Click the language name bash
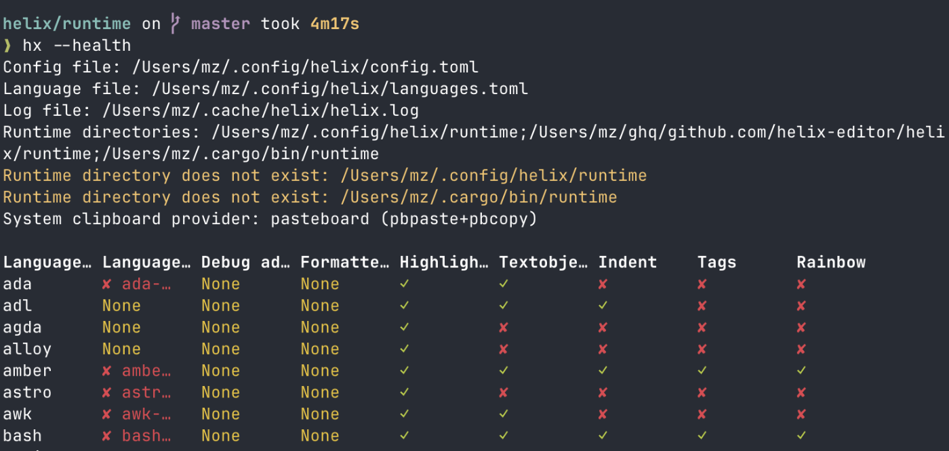This screenshot has width=949, height=451. (22, 436)
